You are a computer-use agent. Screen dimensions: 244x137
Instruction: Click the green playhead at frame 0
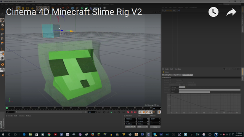point(7,108)
